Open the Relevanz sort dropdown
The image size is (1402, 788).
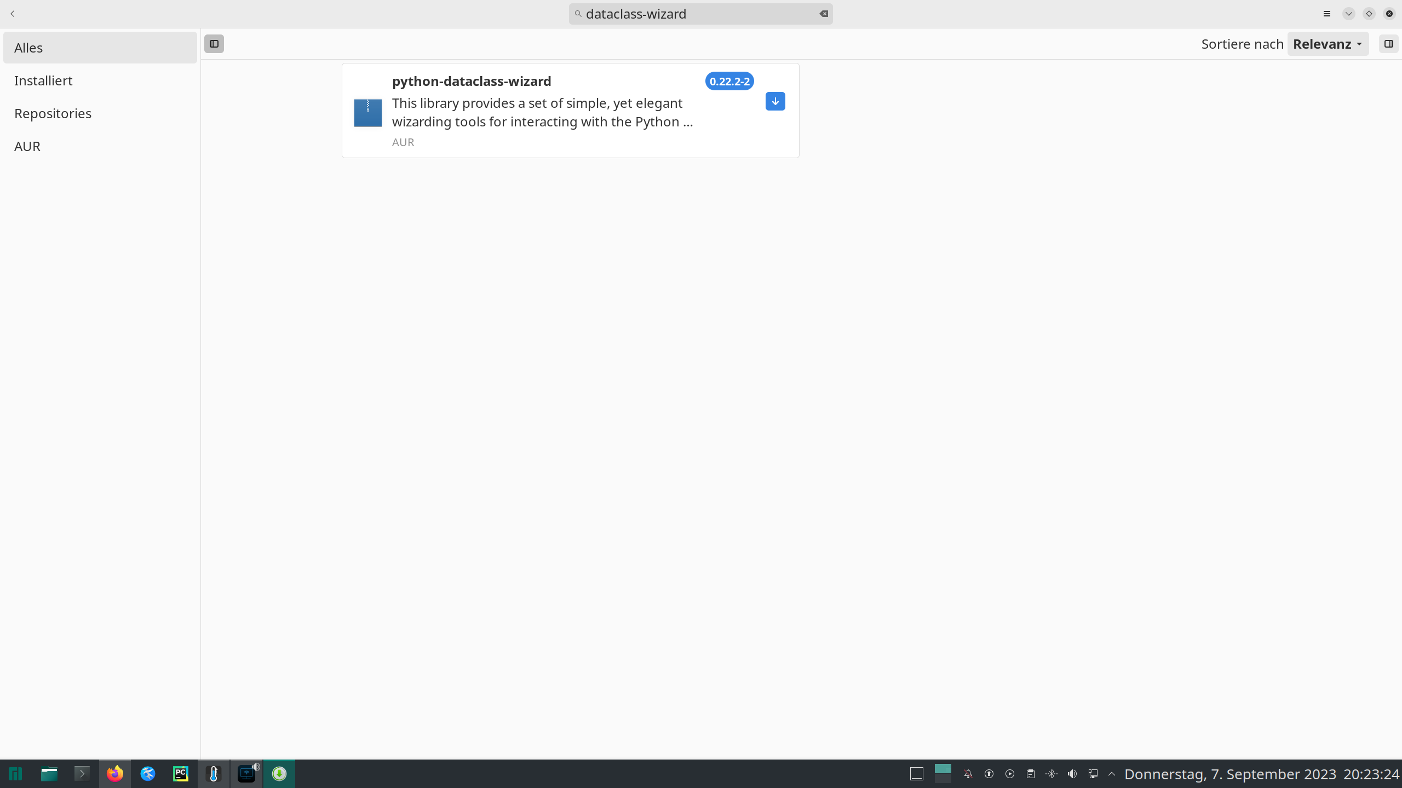(1328, 44)
